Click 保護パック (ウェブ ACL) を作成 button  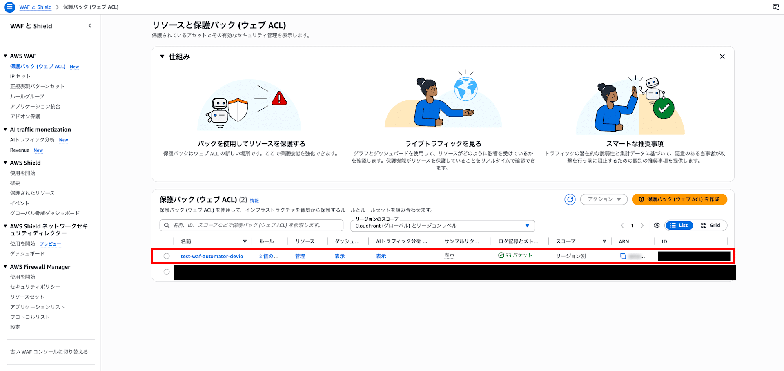679,199
